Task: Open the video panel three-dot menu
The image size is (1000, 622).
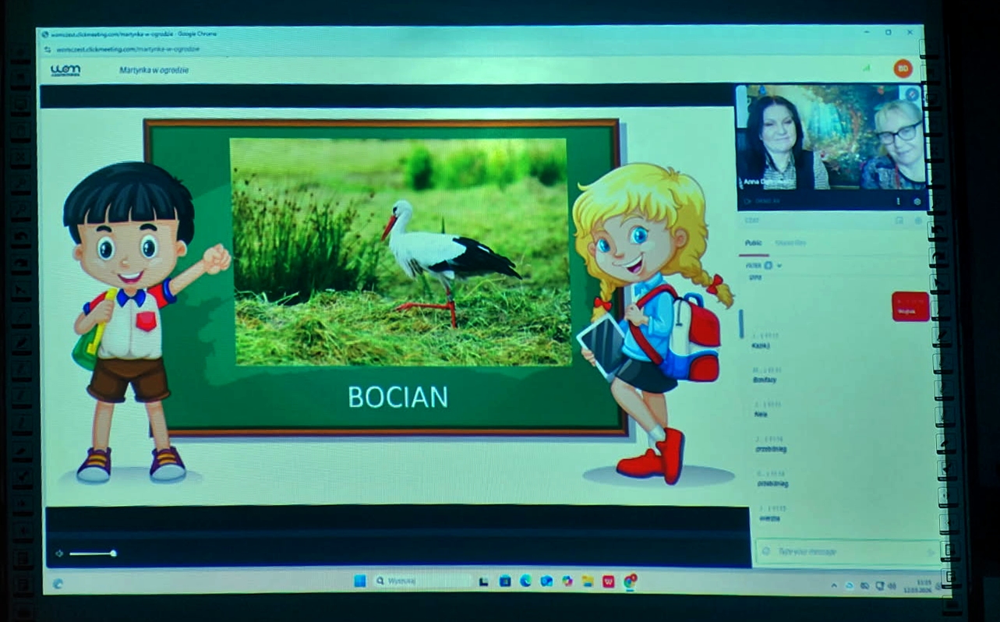Action: (899, 201)
